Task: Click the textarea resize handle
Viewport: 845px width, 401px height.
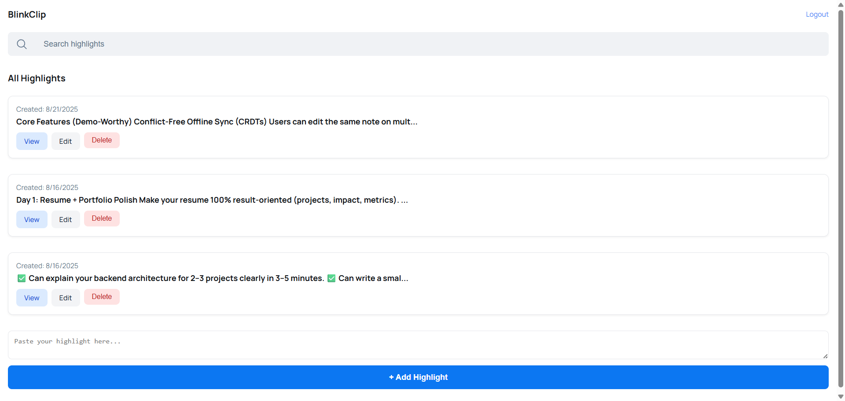Action: [x=825, y=356]
